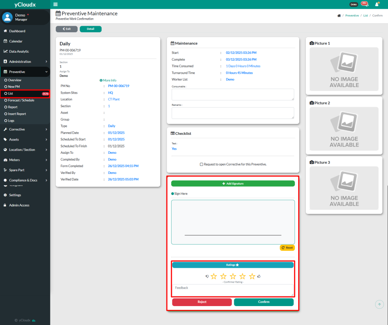Open Data Analytic from the sidebar

19,52
